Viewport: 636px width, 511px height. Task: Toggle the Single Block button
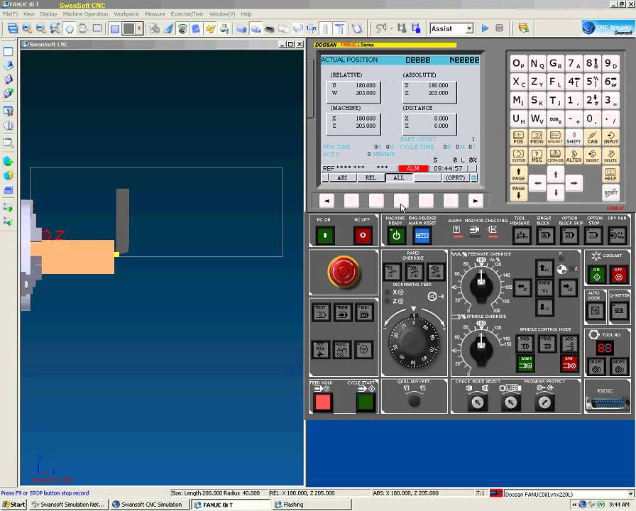pyautogui.click(x=545, y=235)
